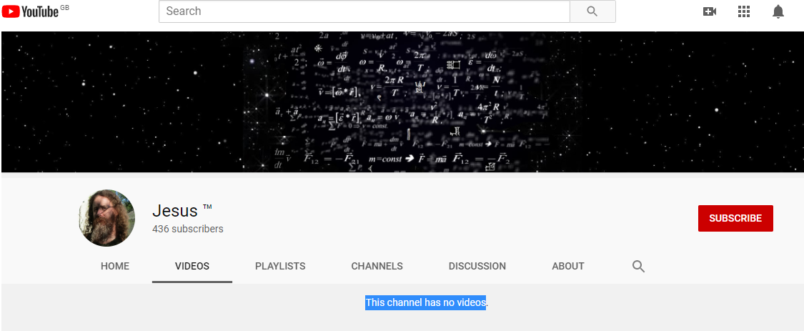This screenshot has height=331, width=804.
Task: Click the YouTube home logo
Action: click(x=31, y=11)
